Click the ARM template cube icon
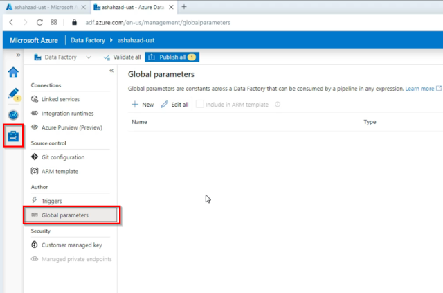This screenshot has height=293, width=443. tap(35, 171)
